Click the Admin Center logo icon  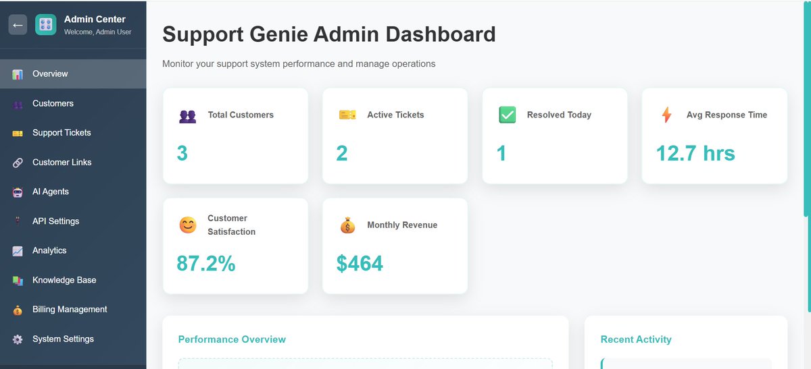pyautogui.click(x=46, y=25)
